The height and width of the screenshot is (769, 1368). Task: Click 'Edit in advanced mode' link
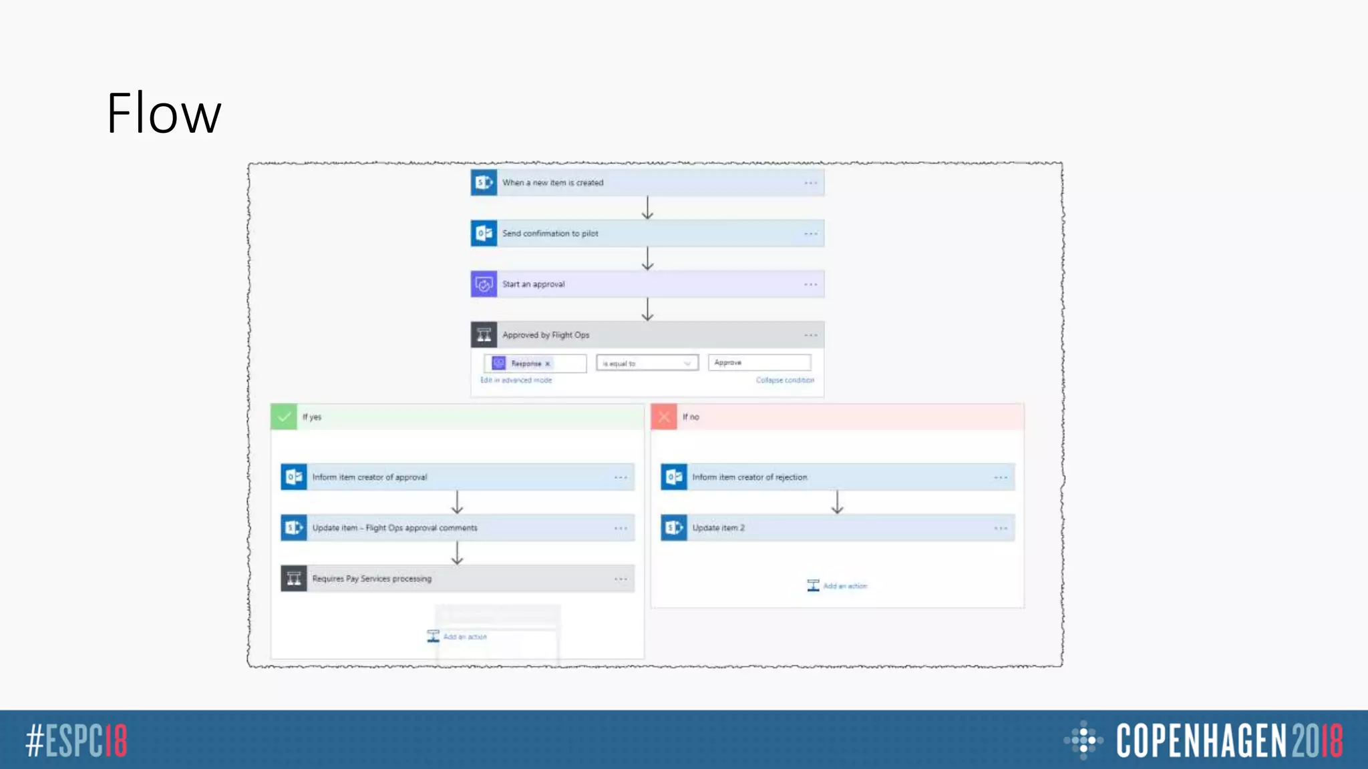click(516, 380)
